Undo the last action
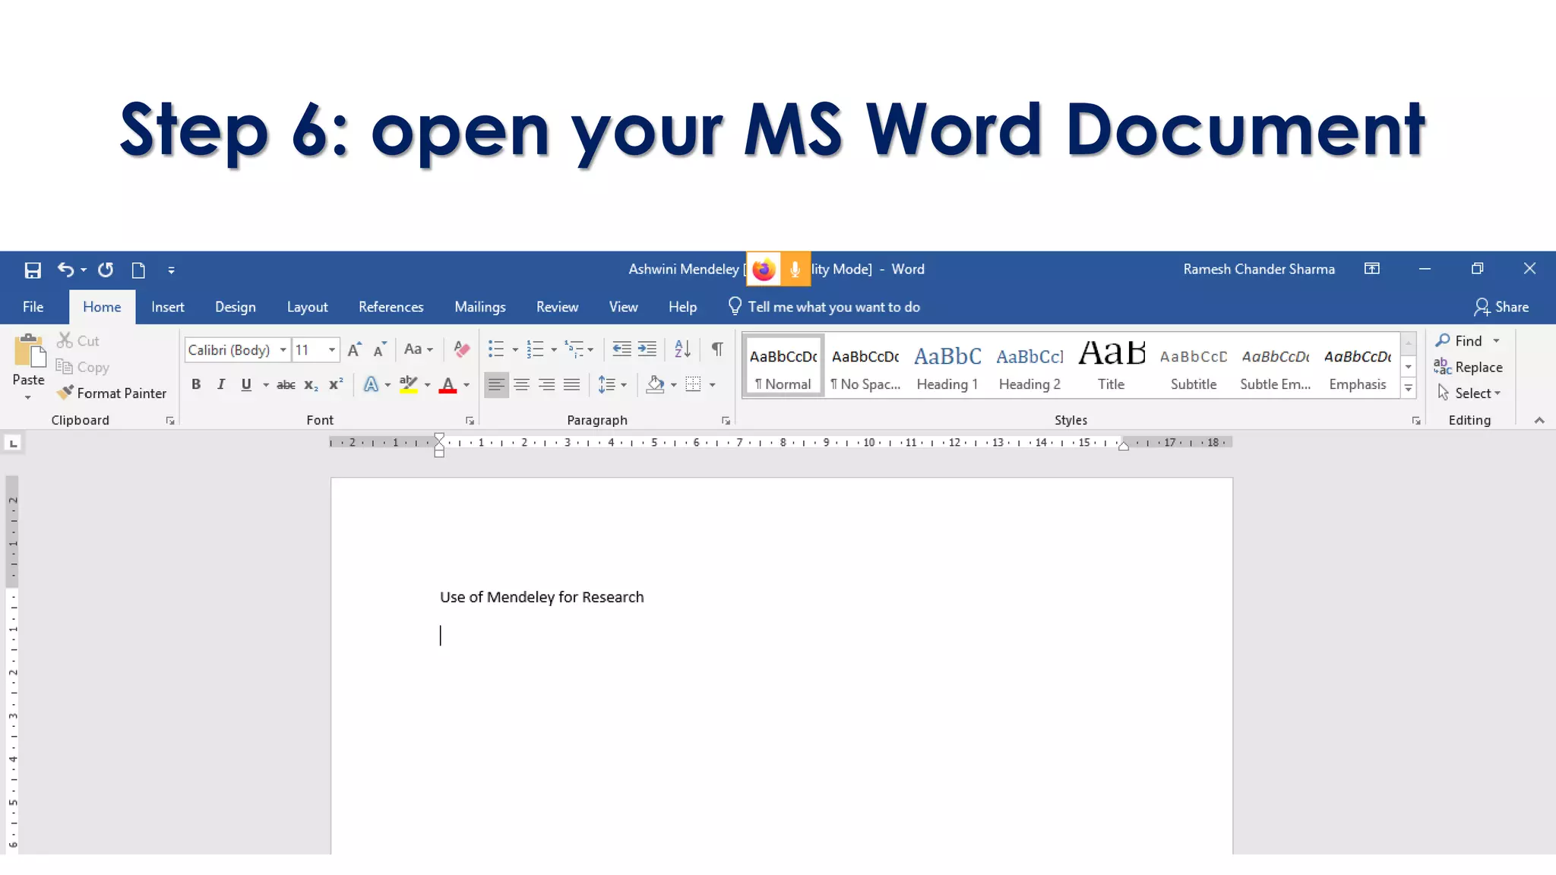 [66, 270]
